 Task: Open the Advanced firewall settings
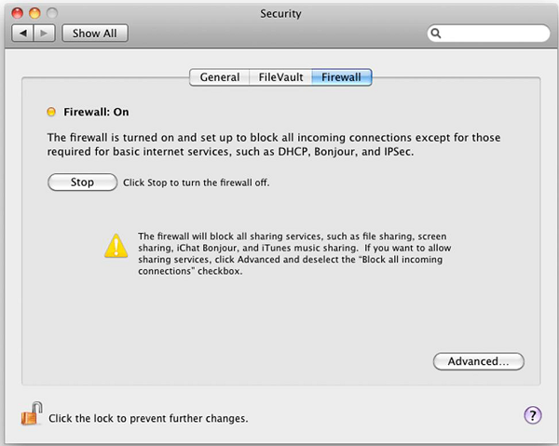coord(479,361)
